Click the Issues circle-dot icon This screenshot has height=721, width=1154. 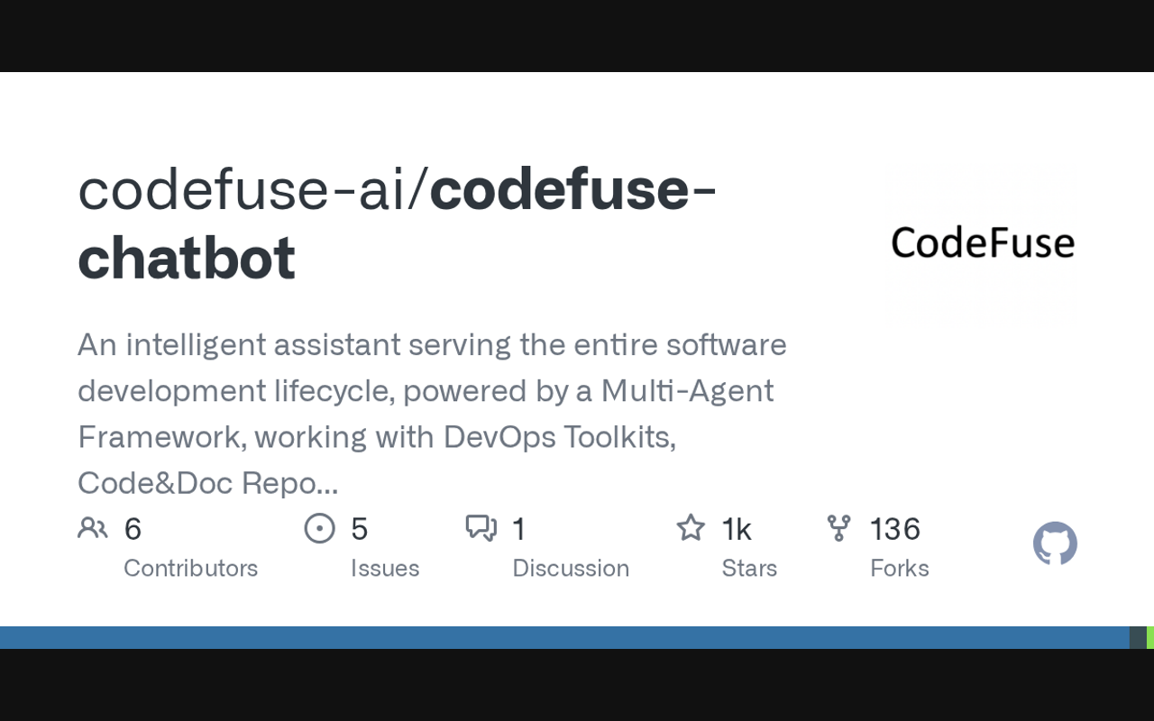(x=319, y=528)
